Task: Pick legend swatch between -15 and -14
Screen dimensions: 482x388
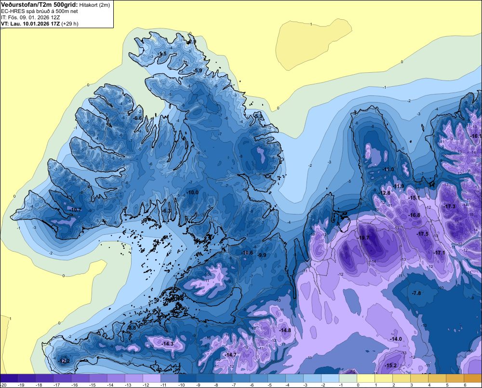Action: coord(98,378)
